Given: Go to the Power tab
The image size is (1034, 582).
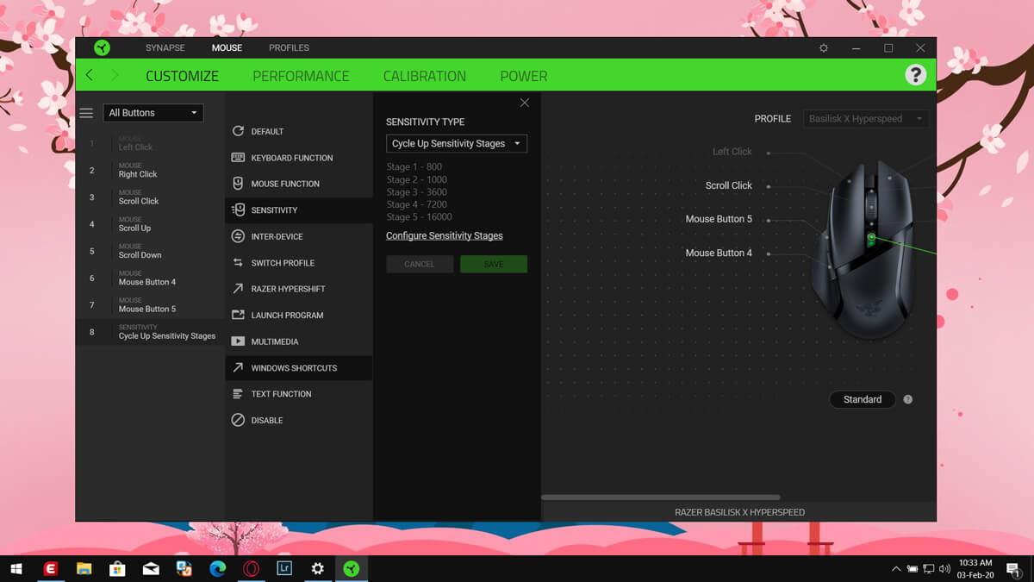Looking at the screenshot, I should (524, 76).
